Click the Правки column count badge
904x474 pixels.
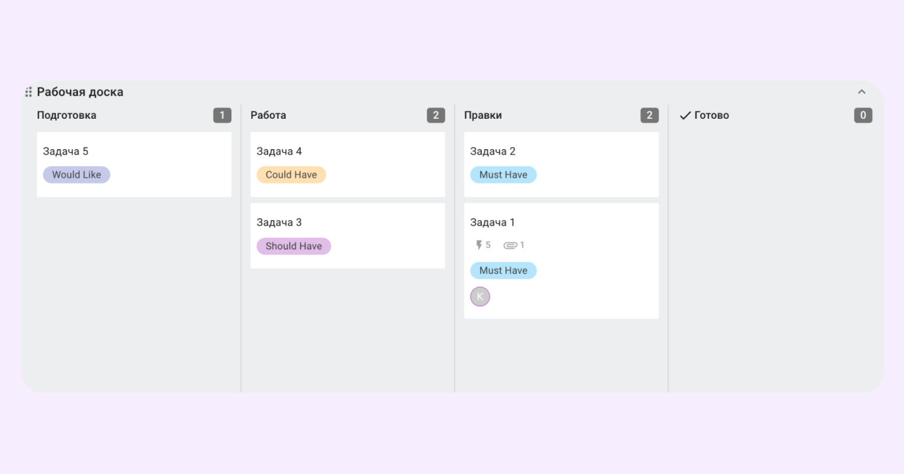click(649, 115)
